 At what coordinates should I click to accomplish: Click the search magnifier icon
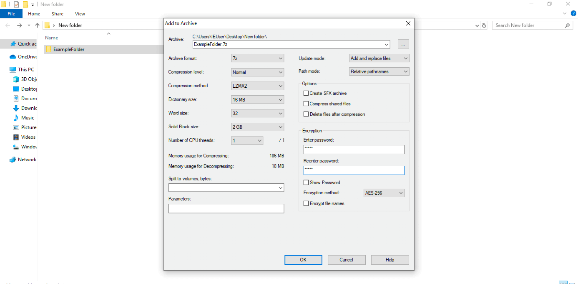pos(567,25)
